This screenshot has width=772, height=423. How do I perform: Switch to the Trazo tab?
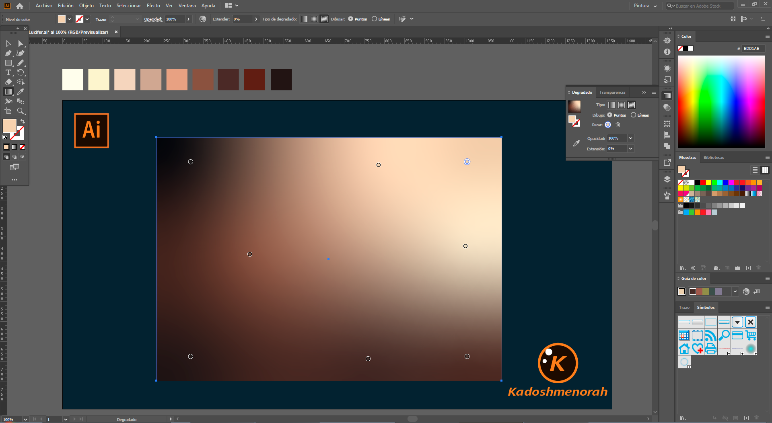point(684,307)
